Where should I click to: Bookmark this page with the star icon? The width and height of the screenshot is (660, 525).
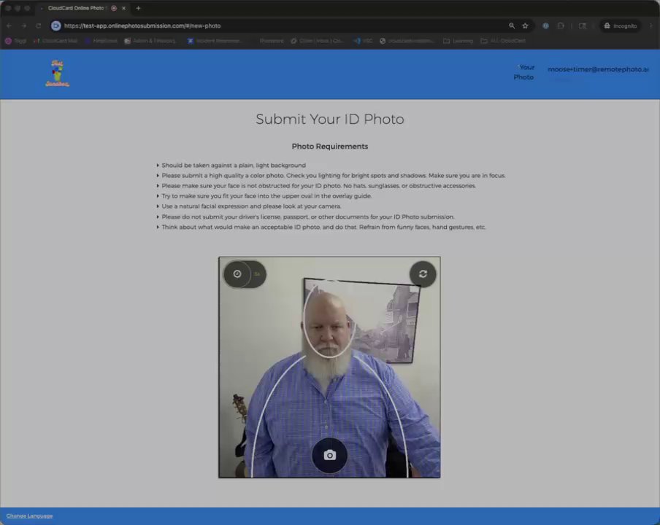coord(525,26)
